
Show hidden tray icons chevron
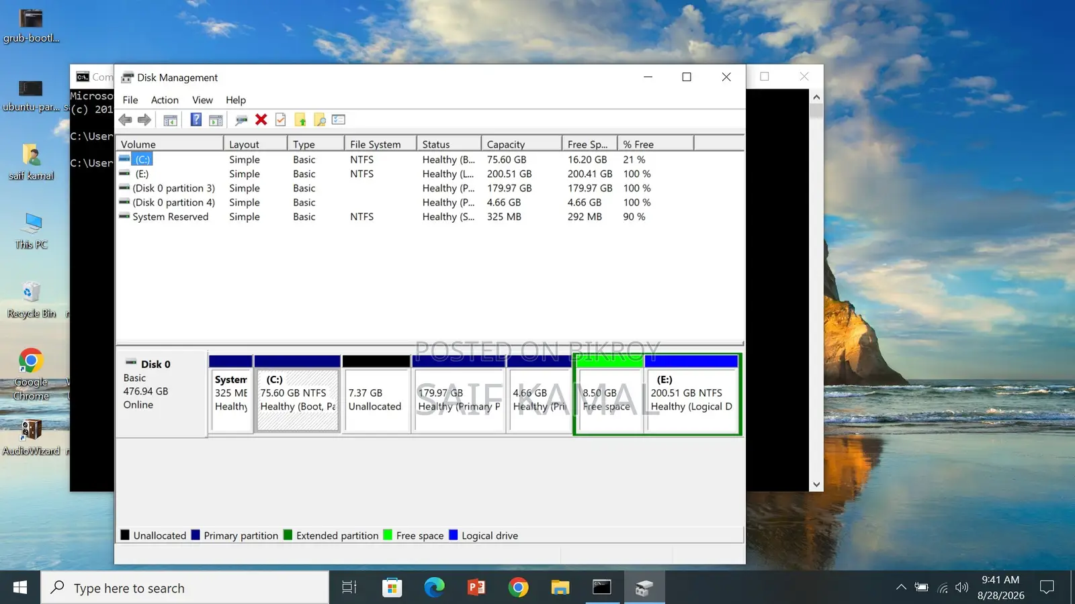pyautogui.click(x=901, y=588)
